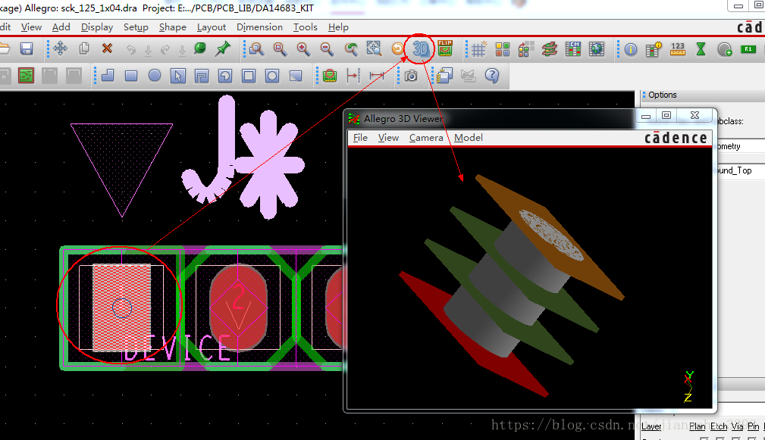Click the Zoom by Points magnifier icon
This screenshot has height=440, width=765.
coord(256,48)
